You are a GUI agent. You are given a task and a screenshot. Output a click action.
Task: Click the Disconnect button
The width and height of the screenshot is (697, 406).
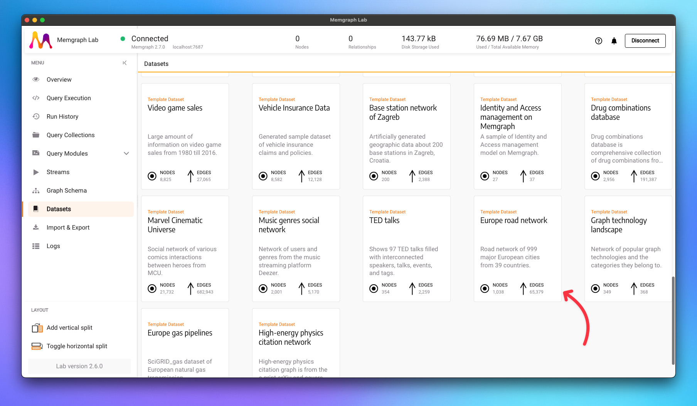point(645,41)
